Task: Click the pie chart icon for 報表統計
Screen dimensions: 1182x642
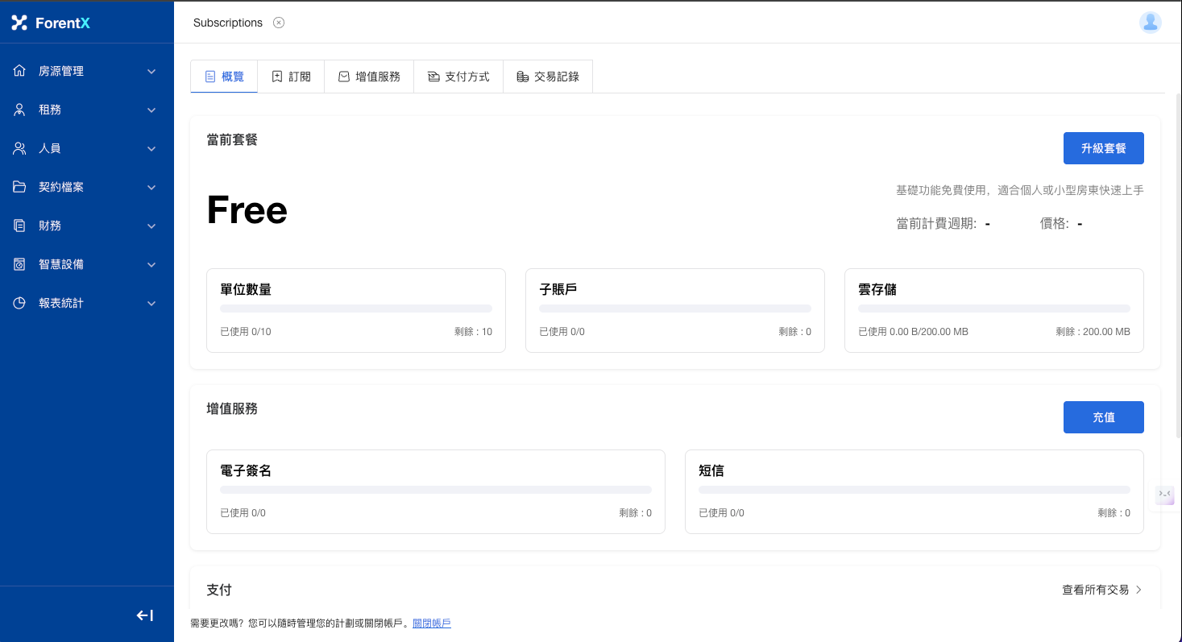Action: tap(20, 303)
